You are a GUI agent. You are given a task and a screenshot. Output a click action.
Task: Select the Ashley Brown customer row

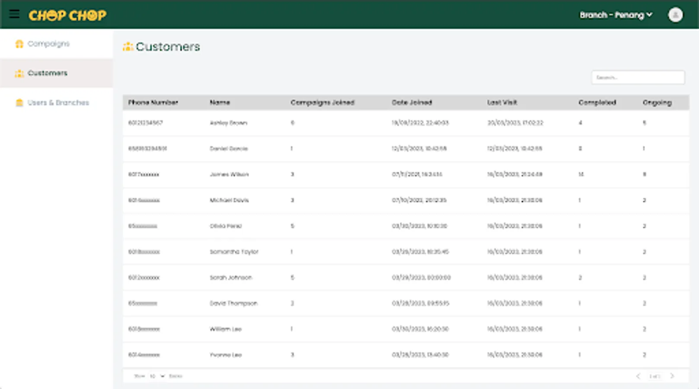click(x=228, y=123)
